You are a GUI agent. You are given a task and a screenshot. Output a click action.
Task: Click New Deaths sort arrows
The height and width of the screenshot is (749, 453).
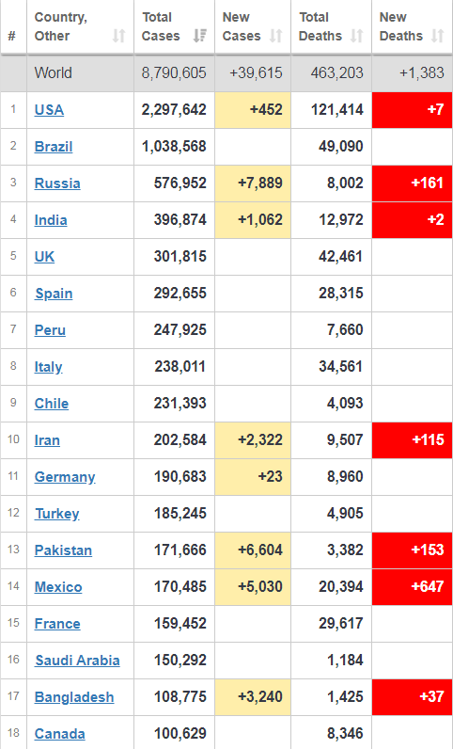pyautogui.click(x=438, y=36)
